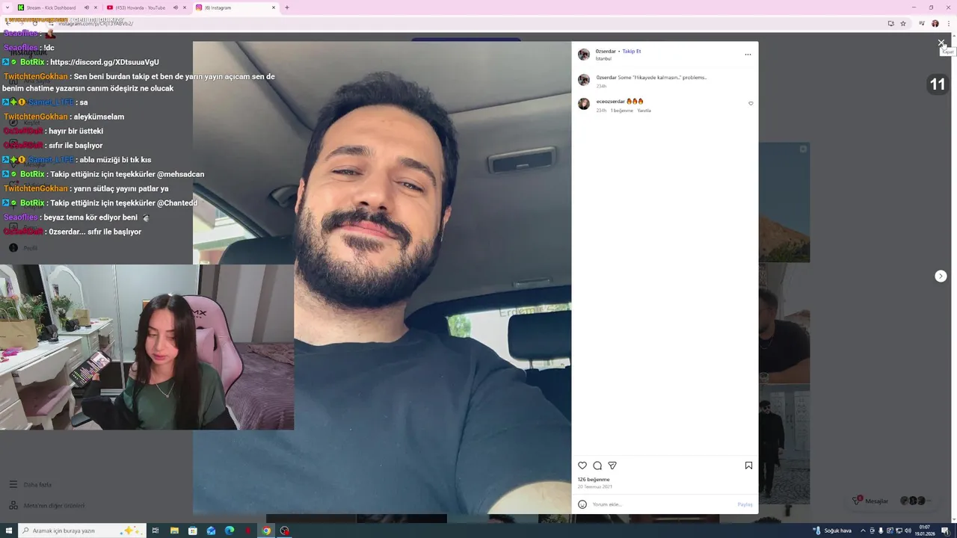
Task: Click the address bar URL
Action: coord(96,23)
